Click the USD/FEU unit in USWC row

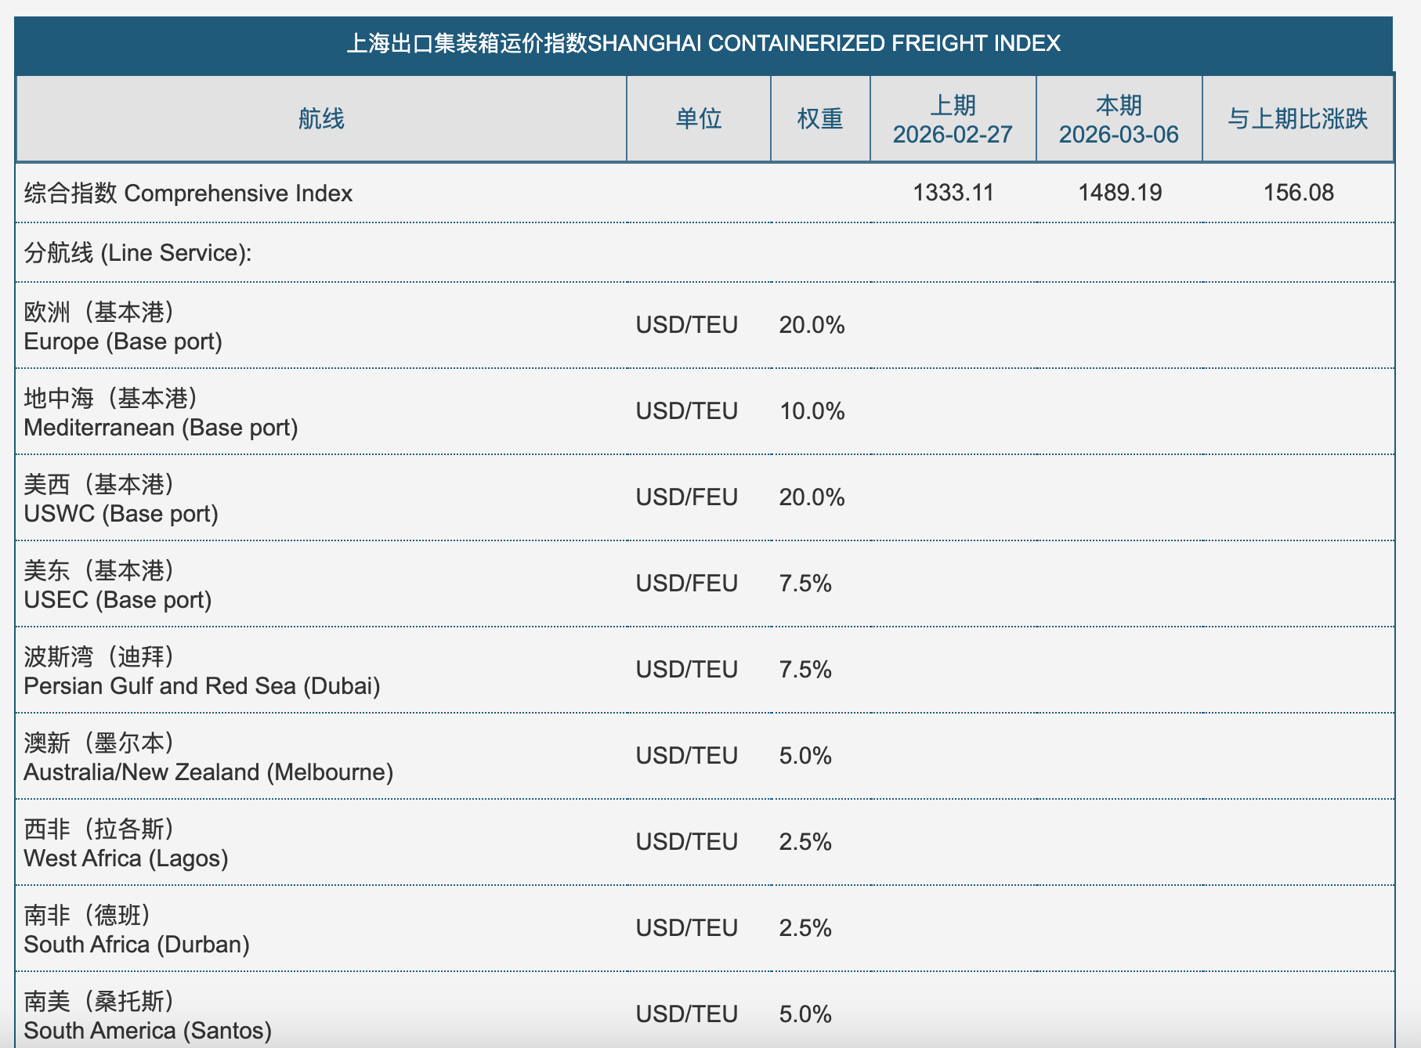click(x=686, y=497)
